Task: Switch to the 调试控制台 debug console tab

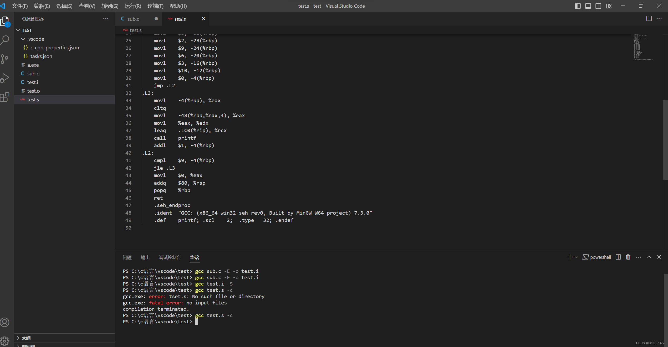Action: (x=170, y=257)
